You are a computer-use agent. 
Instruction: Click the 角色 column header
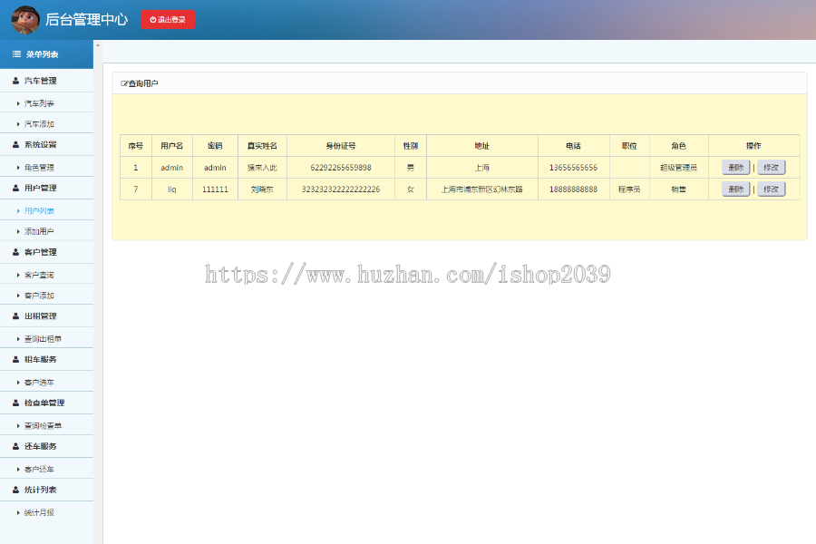point(678,146)
